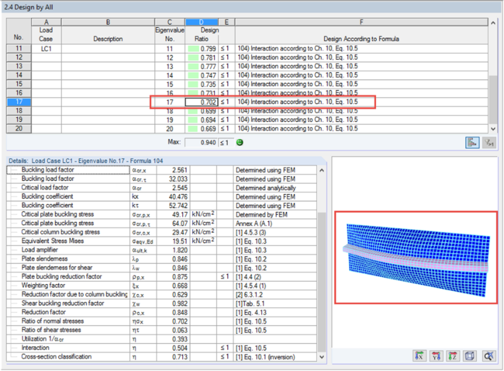
Task: Select Shear buckling reduction factor row
Action: (x=161, y=303)
